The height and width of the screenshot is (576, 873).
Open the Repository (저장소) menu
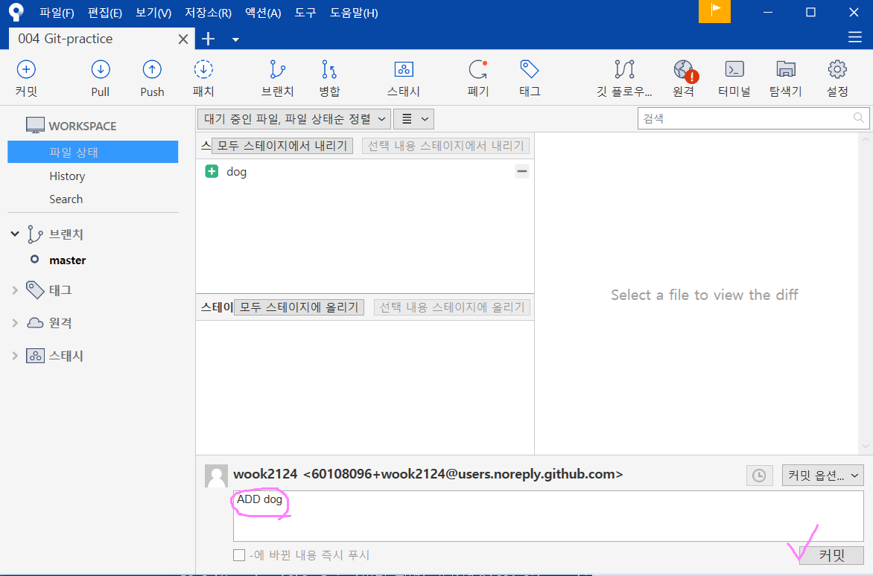[208, 12]
